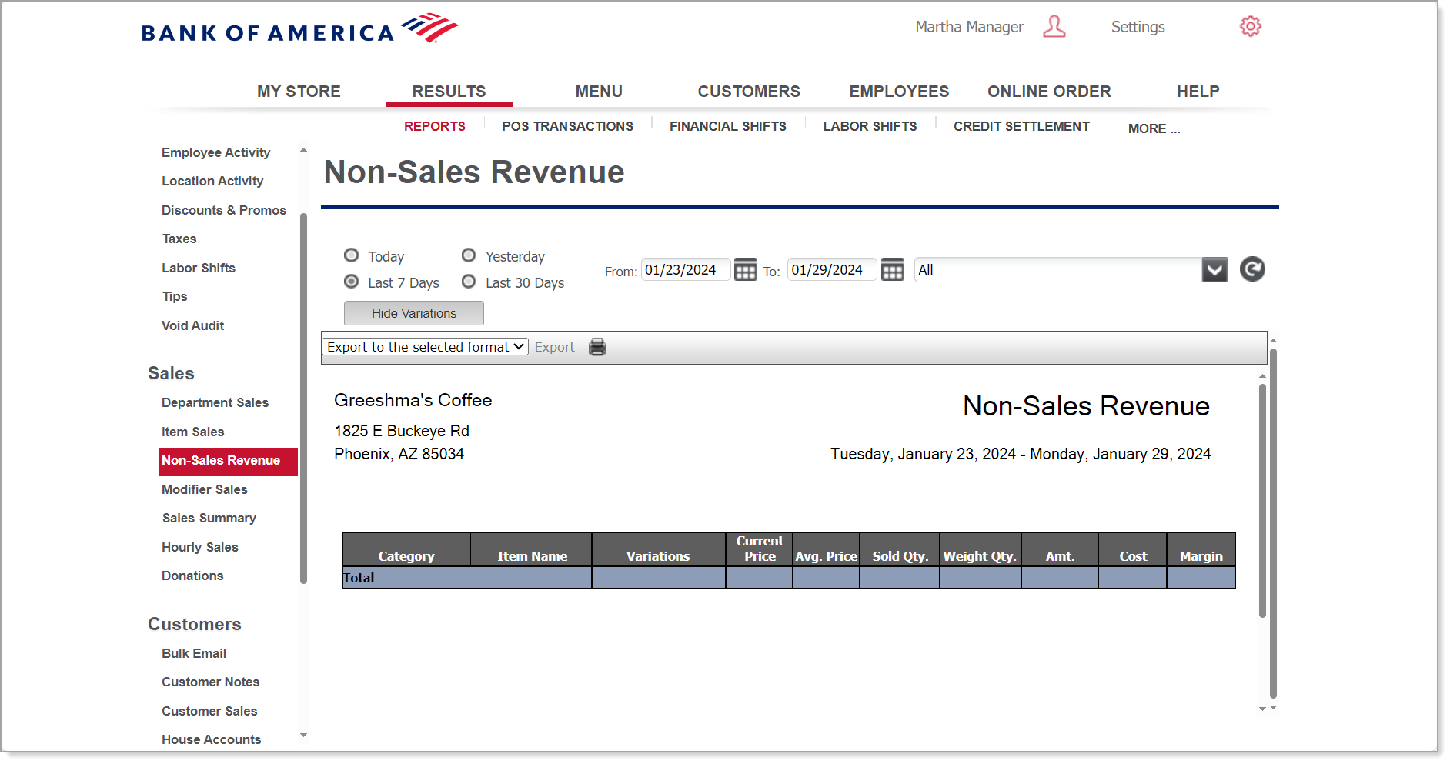Open Discounts & Promos report
The image size is (1450, 764).
(x=224, y=210)
